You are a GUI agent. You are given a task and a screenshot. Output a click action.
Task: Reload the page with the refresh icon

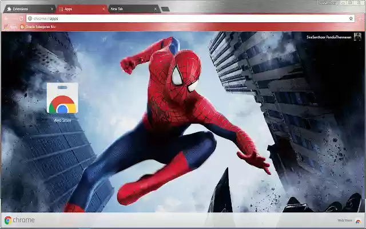click(x=21, y=18)
